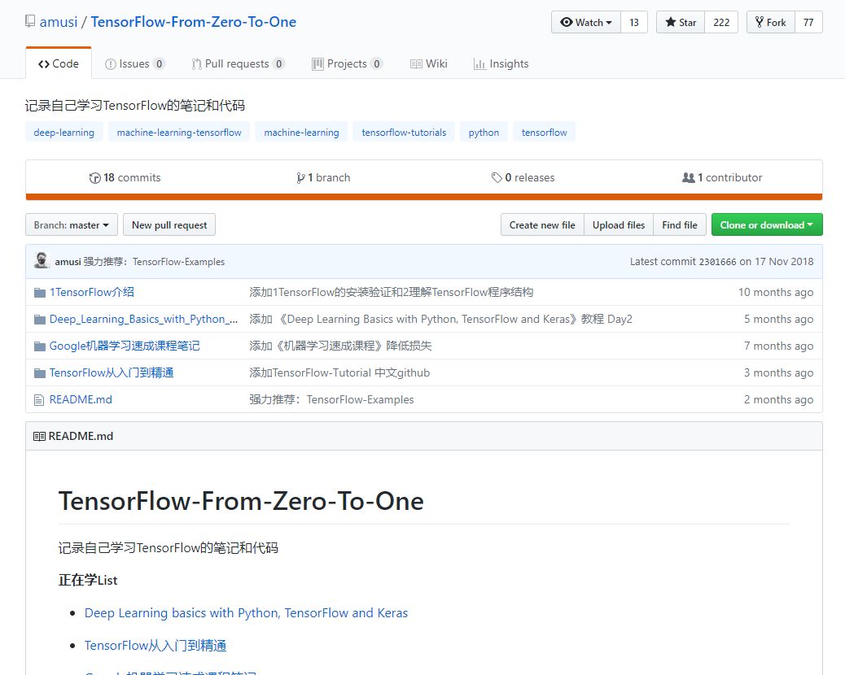845x675 pixels.
Task: Click the branch fork icon
Action: click(x=300, y=178)
